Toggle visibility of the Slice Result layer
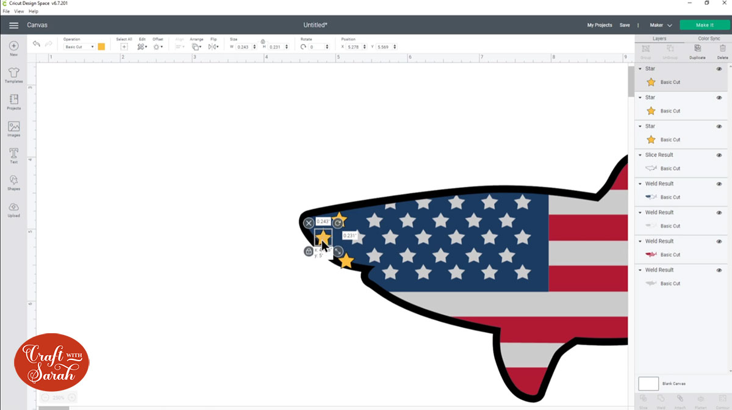The image size is (732, 410). pos(719,155)
